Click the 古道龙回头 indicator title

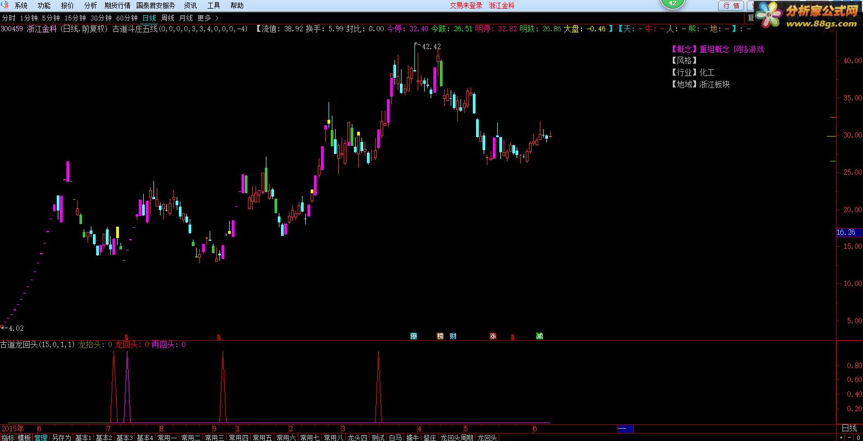(x=19, y=344)
